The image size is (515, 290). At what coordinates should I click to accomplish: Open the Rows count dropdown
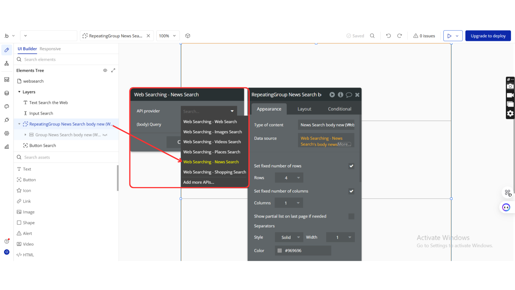click(x=289, y=178)
